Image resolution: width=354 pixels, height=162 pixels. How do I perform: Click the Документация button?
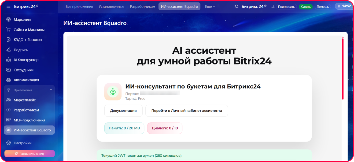(123, 111)
